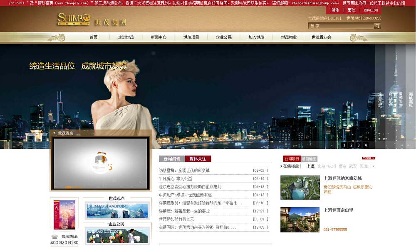Switch to 繁体 language
The height and width of the screenshot is (249, 416).
(x=352, y=10)
